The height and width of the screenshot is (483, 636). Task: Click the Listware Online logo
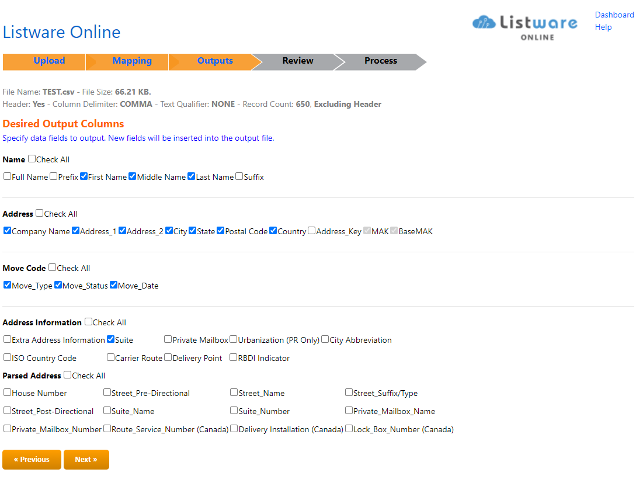point(524,26)
